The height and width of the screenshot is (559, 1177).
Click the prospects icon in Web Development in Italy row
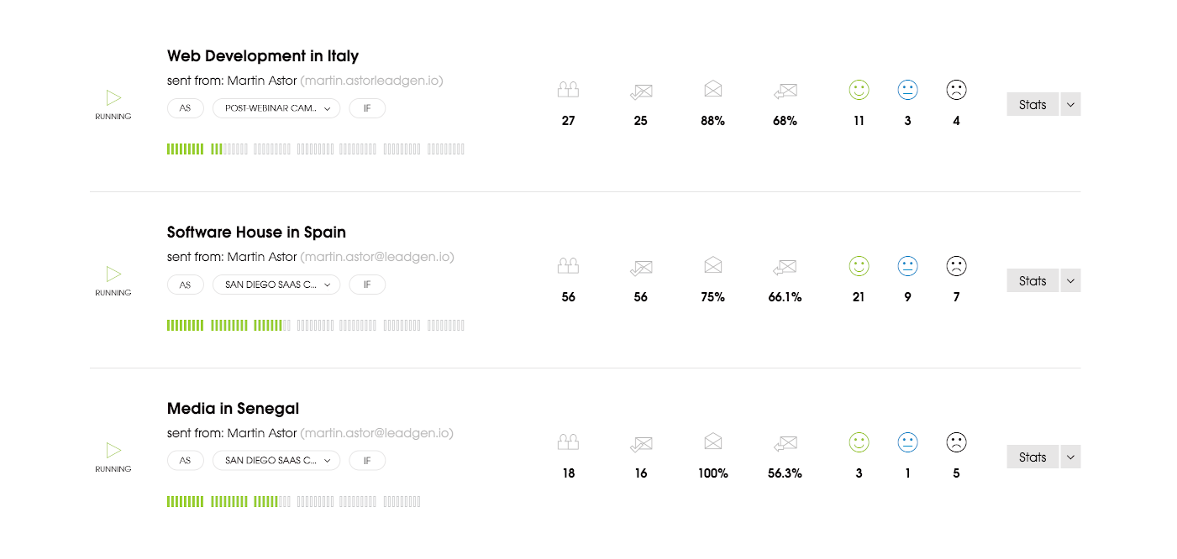point(569,89)
